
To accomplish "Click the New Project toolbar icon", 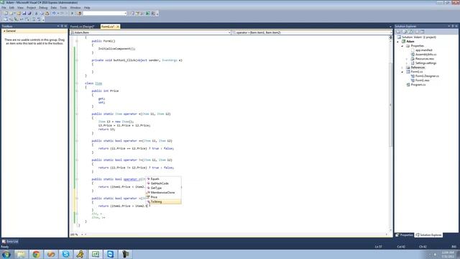I will (x=6, y=13).
